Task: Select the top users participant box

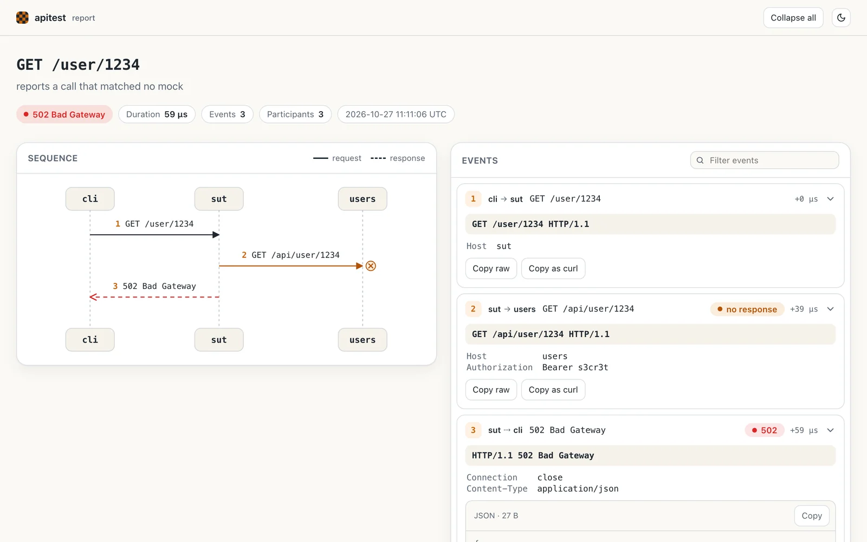Action: [363, 199]
